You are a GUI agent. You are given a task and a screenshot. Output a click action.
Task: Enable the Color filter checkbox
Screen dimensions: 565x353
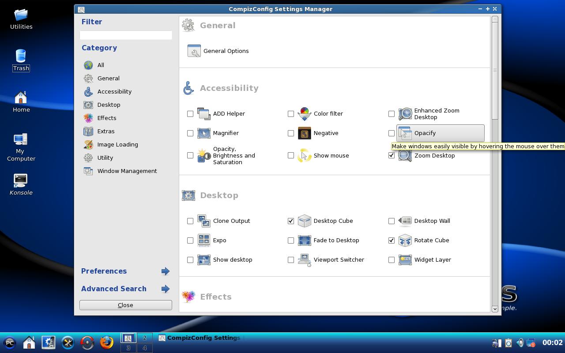point(291,114)
